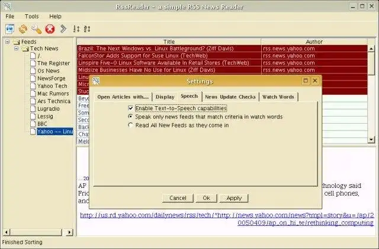
Task: Select Speak only news feeds matching watch words
Action: pos(130,117)
